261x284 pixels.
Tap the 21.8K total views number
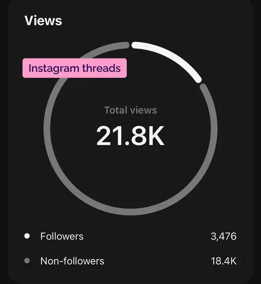coord(130,136)
